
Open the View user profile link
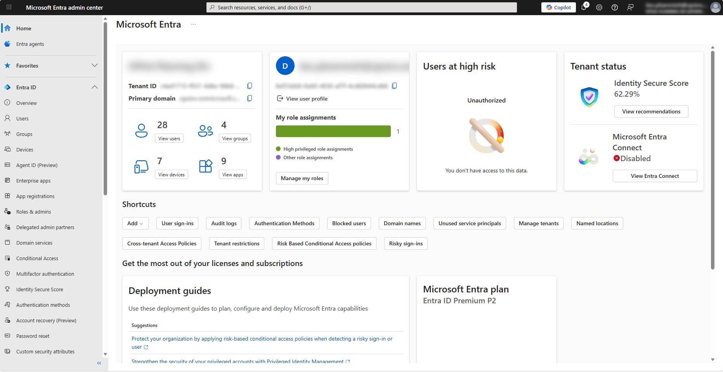tap(307, 99)
